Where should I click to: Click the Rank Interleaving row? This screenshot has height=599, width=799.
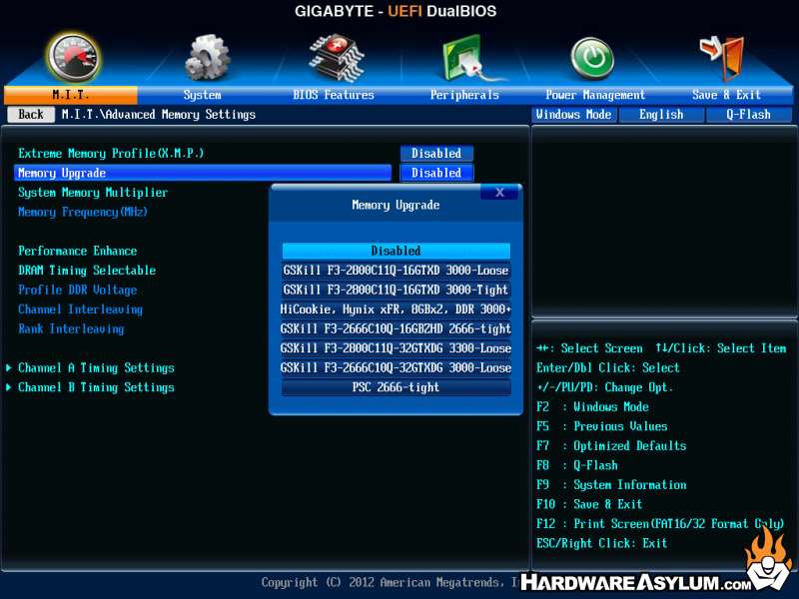(71, 328)
